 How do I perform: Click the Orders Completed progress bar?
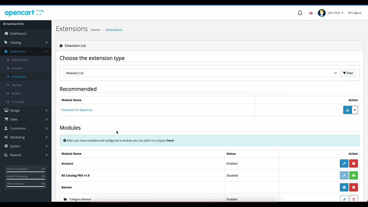(x=26, y=172)
